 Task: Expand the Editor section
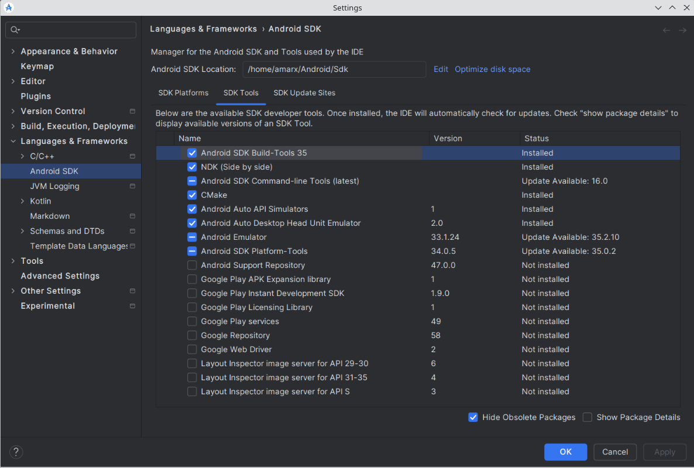coord(13,81)
